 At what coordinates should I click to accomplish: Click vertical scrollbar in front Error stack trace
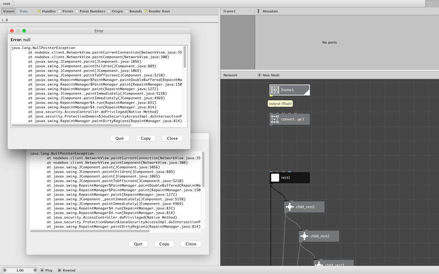click(184, 57)
